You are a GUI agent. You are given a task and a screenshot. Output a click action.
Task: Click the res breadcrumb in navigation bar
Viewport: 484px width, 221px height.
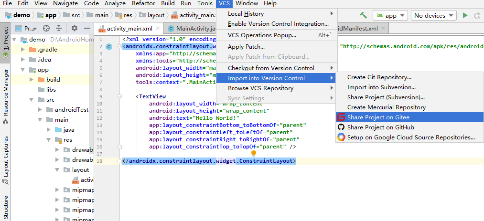point(124,15)
